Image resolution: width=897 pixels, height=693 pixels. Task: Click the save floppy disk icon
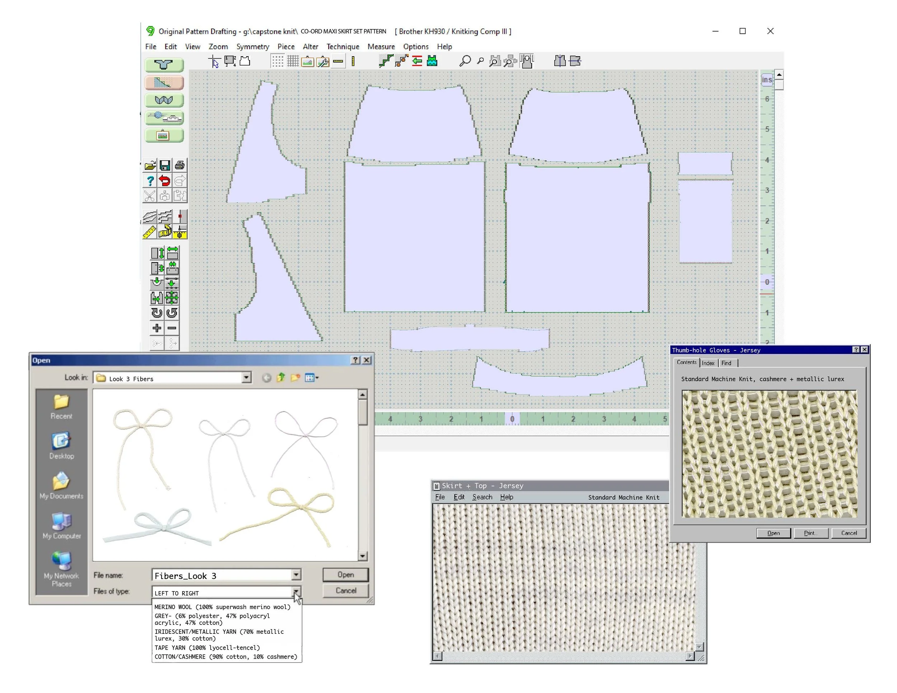165,165
